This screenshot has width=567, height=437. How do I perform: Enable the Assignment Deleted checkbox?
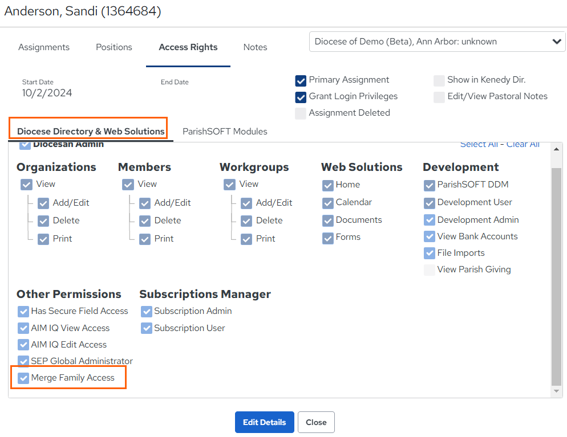coord(301,113)
